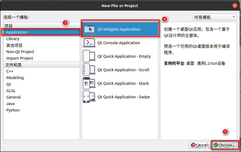
Task: Click the Choose... button
Action: tap(225, 145)
